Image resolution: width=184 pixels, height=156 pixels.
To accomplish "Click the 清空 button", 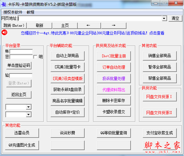I will 175,19.
